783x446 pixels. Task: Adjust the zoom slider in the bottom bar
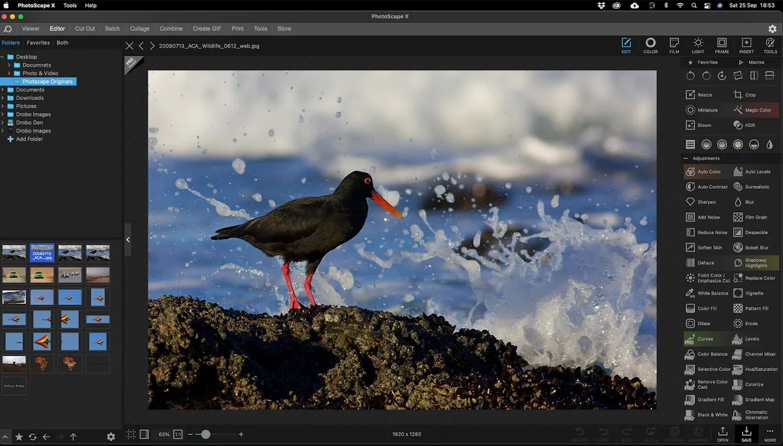(x=206, y=434)
